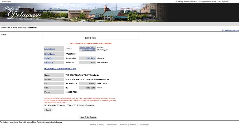Open the File Number field help link

(x=50, y=49)
